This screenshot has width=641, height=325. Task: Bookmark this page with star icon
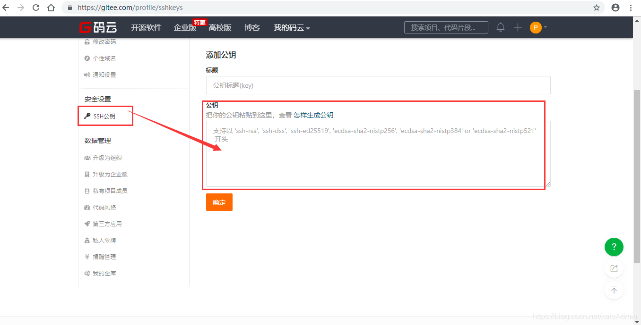point(597,8)
